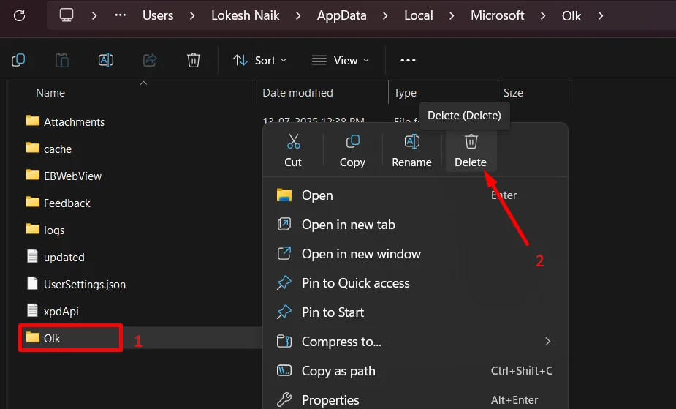The image size is (676, 409).
Task: Select the Olk folder in the list
Action: coord(44,338)
